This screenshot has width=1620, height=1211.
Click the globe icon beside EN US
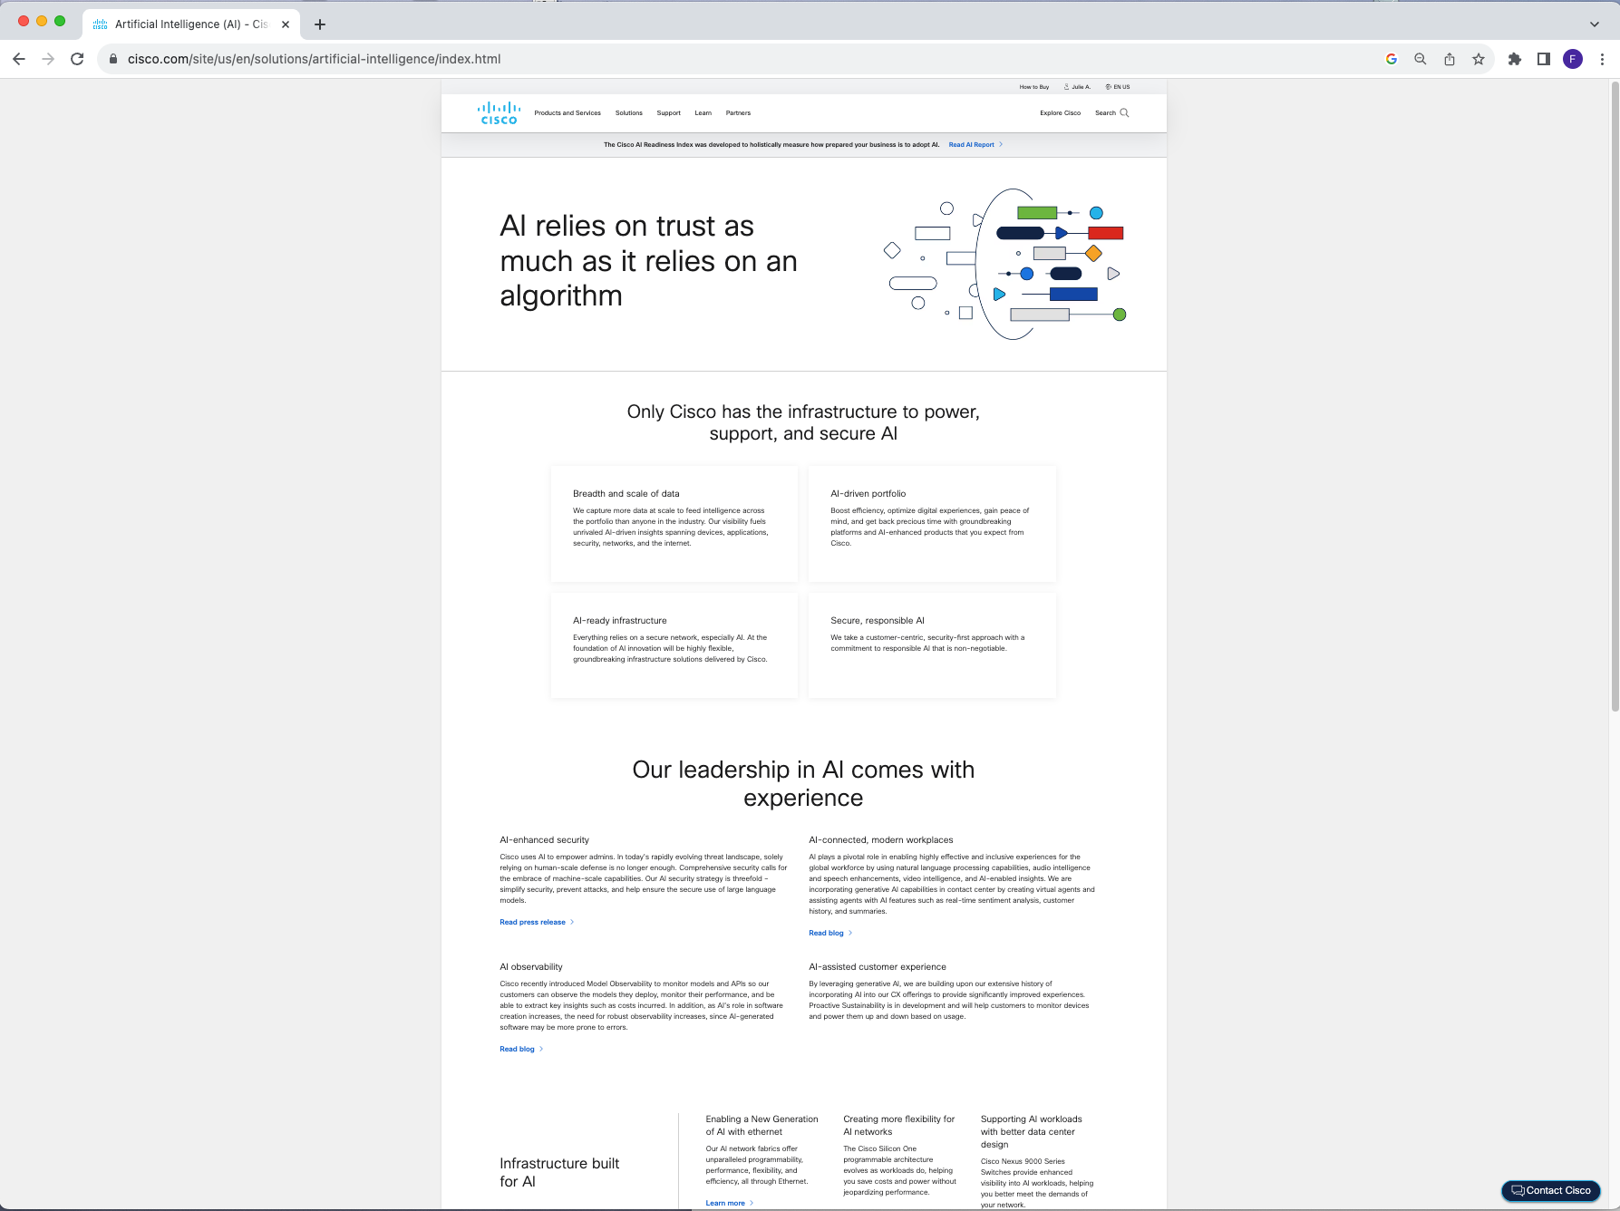pos(1108,86)
